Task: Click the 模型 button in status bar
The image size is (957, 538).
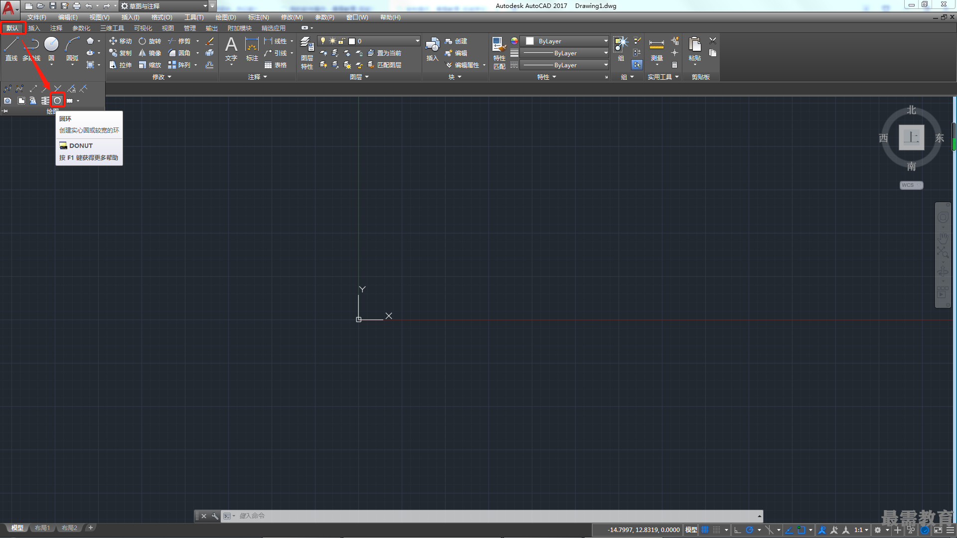Action: pos(691,530)
